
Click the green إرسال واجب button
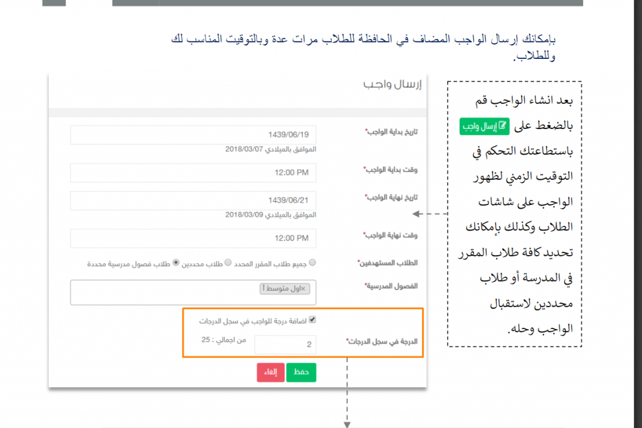coord(485,127)
